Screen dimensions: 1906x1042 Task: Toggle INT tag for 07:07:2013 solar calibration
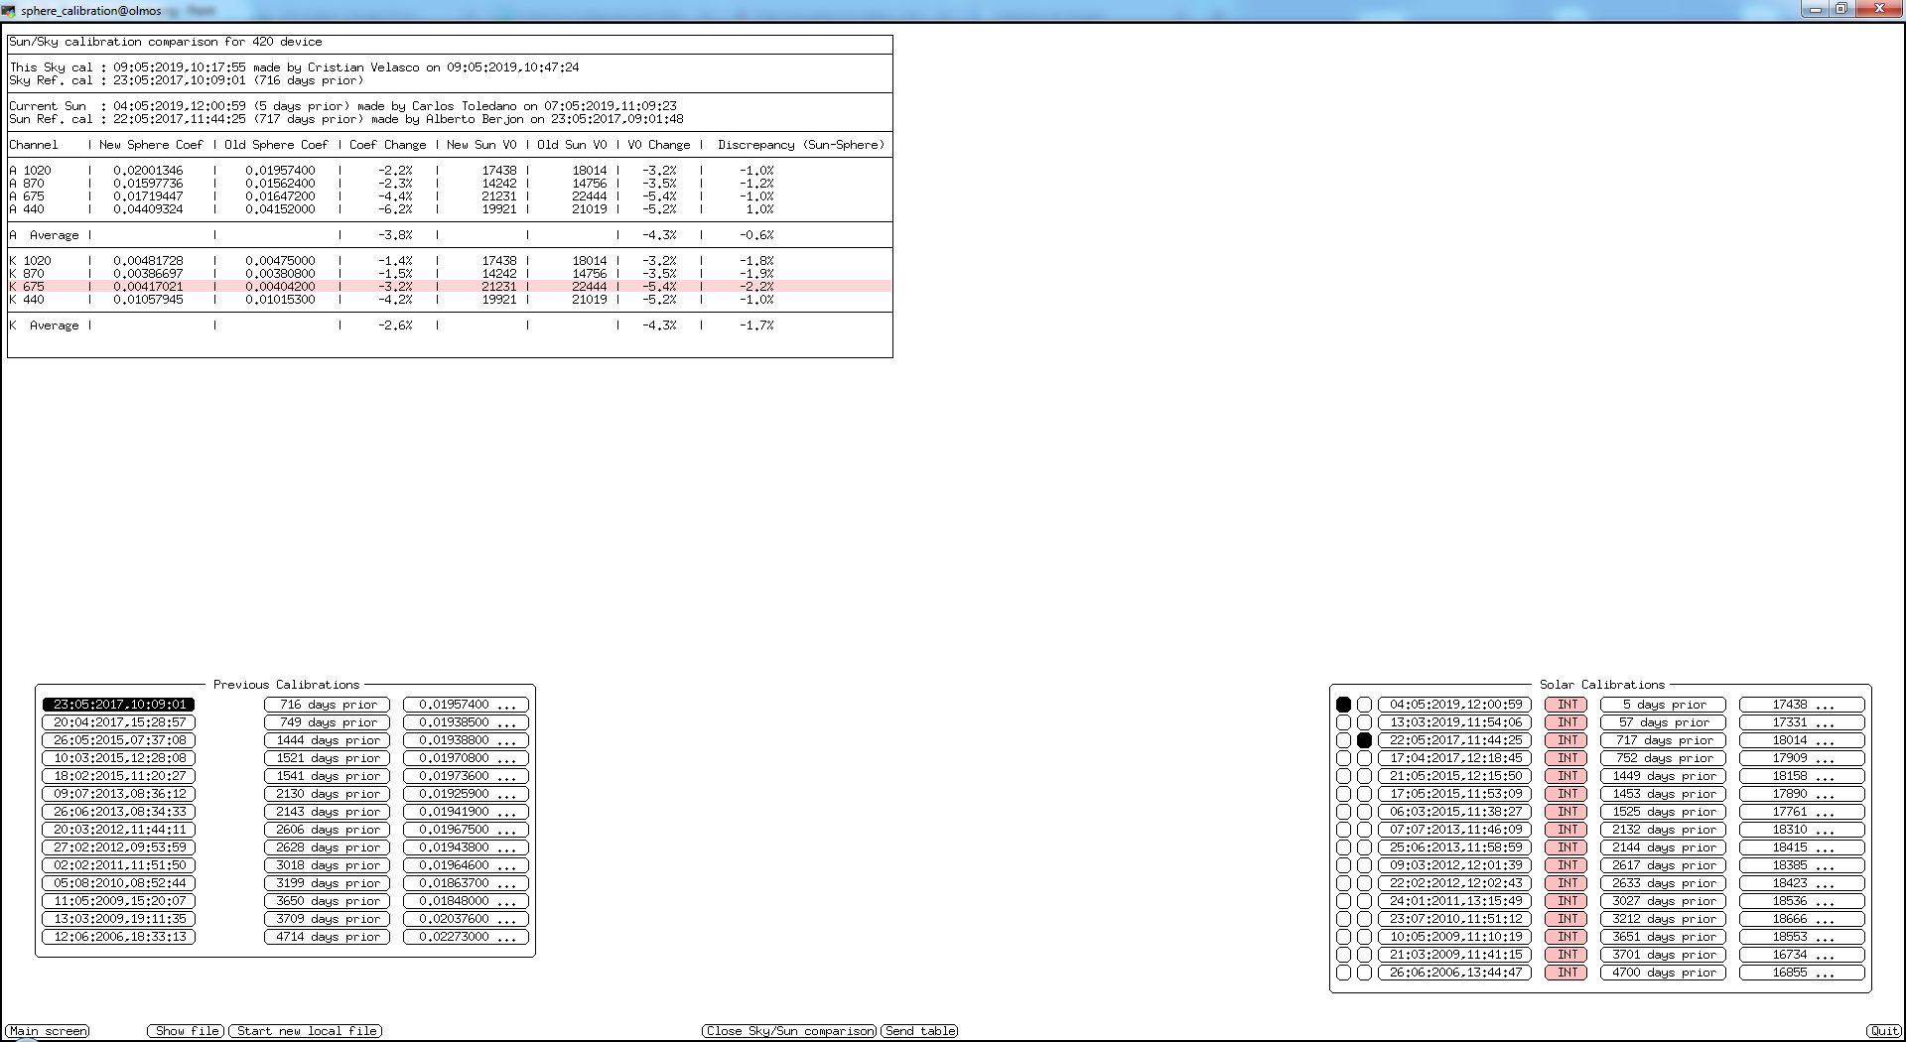click(x=1566, y=830)
